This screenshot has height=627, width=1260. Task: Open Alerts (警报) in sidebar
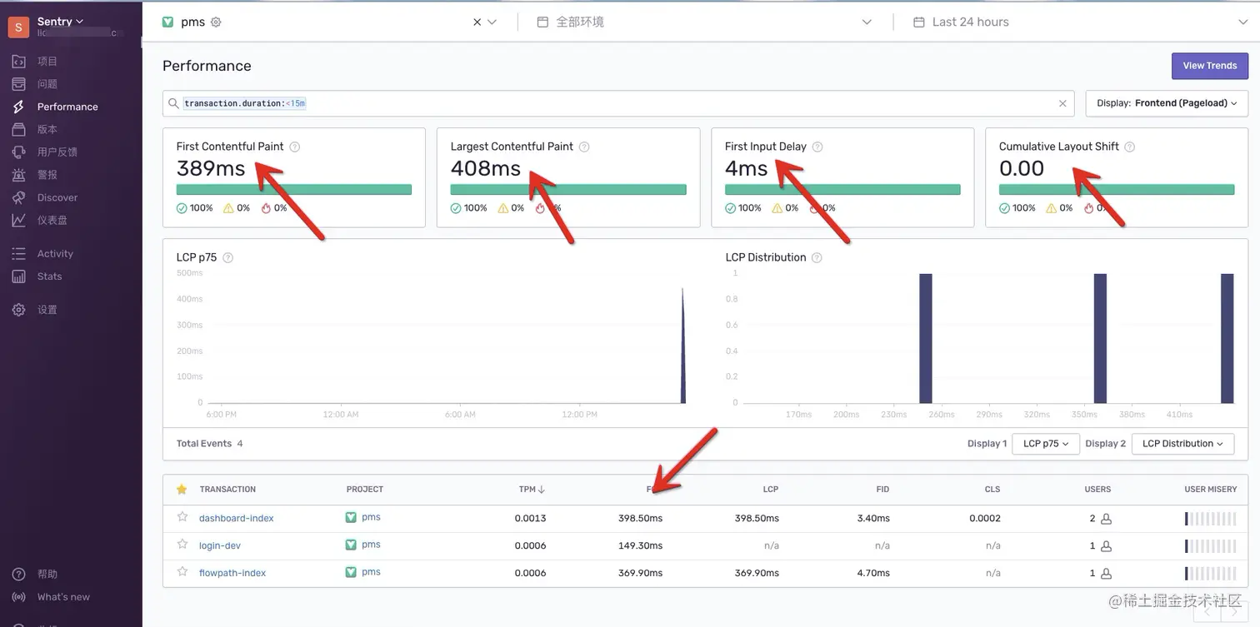pos(47,175)
